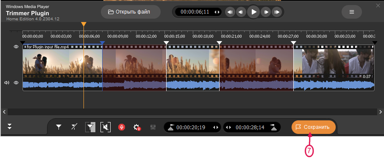Open the hamburger main menu
The image size is (384, 164).
(352, 12)
